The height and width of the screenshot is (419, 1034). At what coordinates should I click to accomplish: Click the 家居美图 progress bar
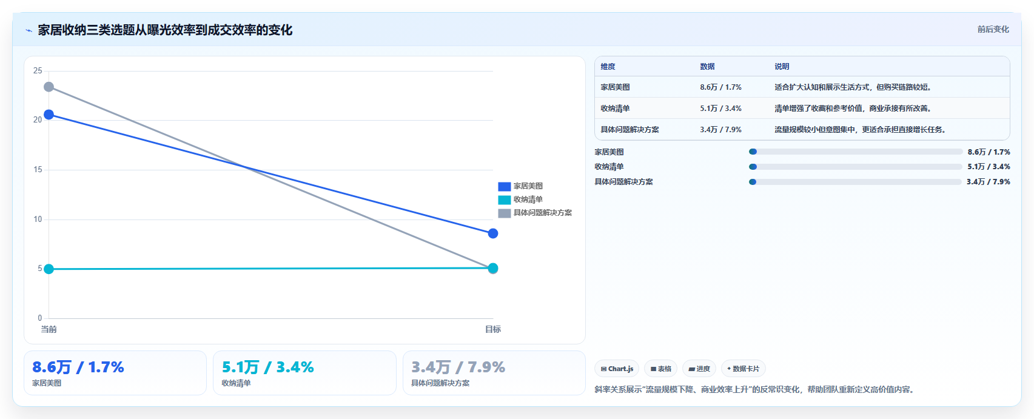856,152
